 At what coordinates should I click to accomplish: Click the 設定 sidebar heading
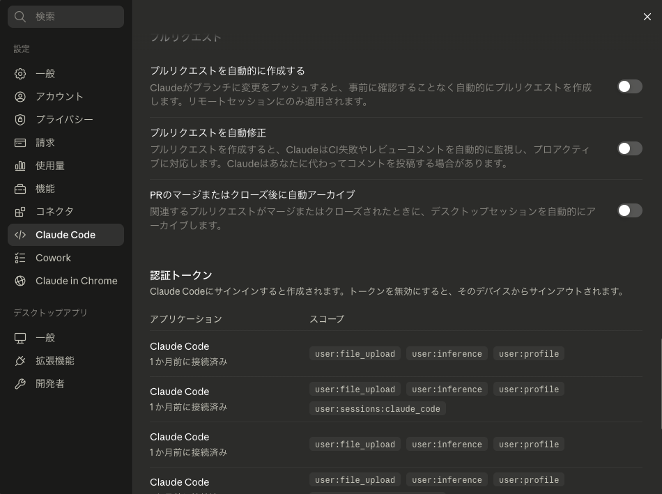(x=22, y=49)
